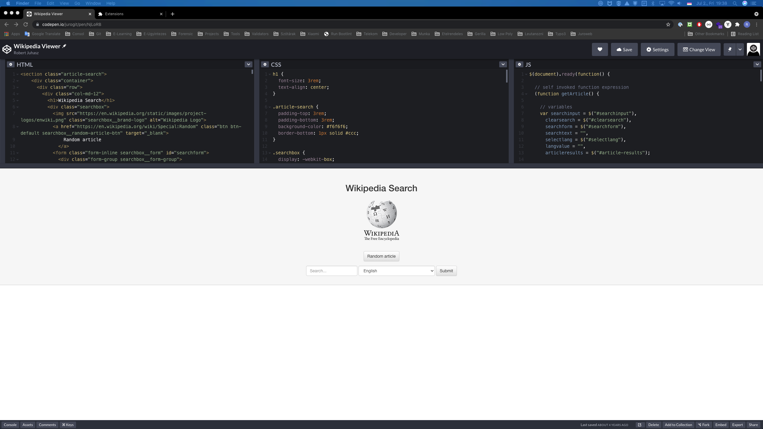
Task: Expand the HTML editor dropdown chevron
Action: (248, 64)
